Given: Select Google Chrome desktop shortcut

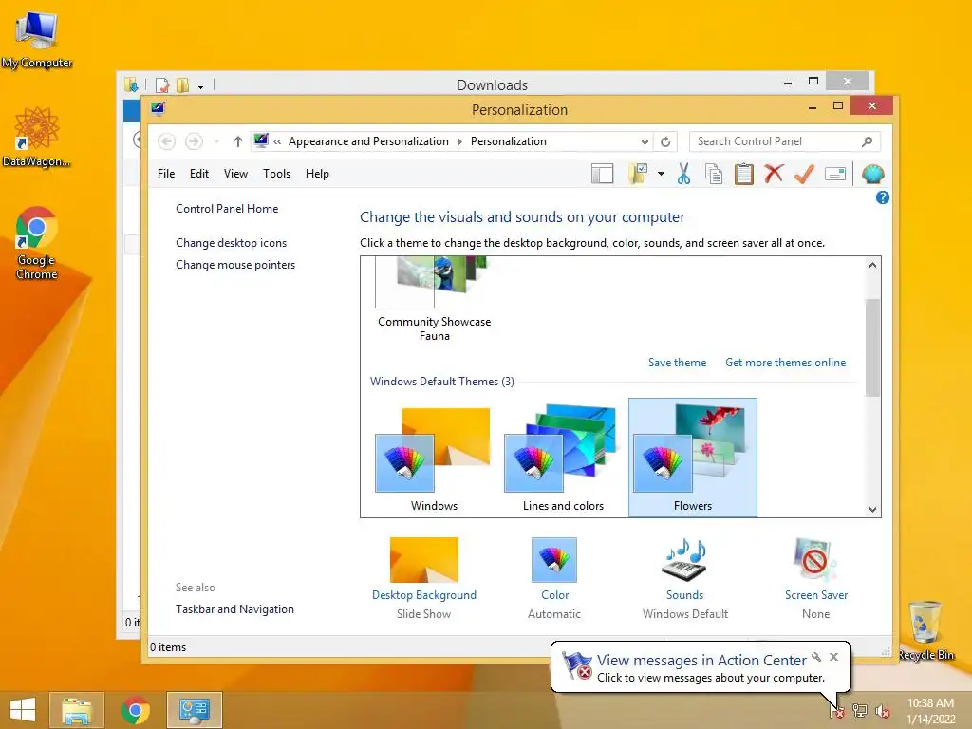Looking at the screenshot, I should click(x=36, y=243).
